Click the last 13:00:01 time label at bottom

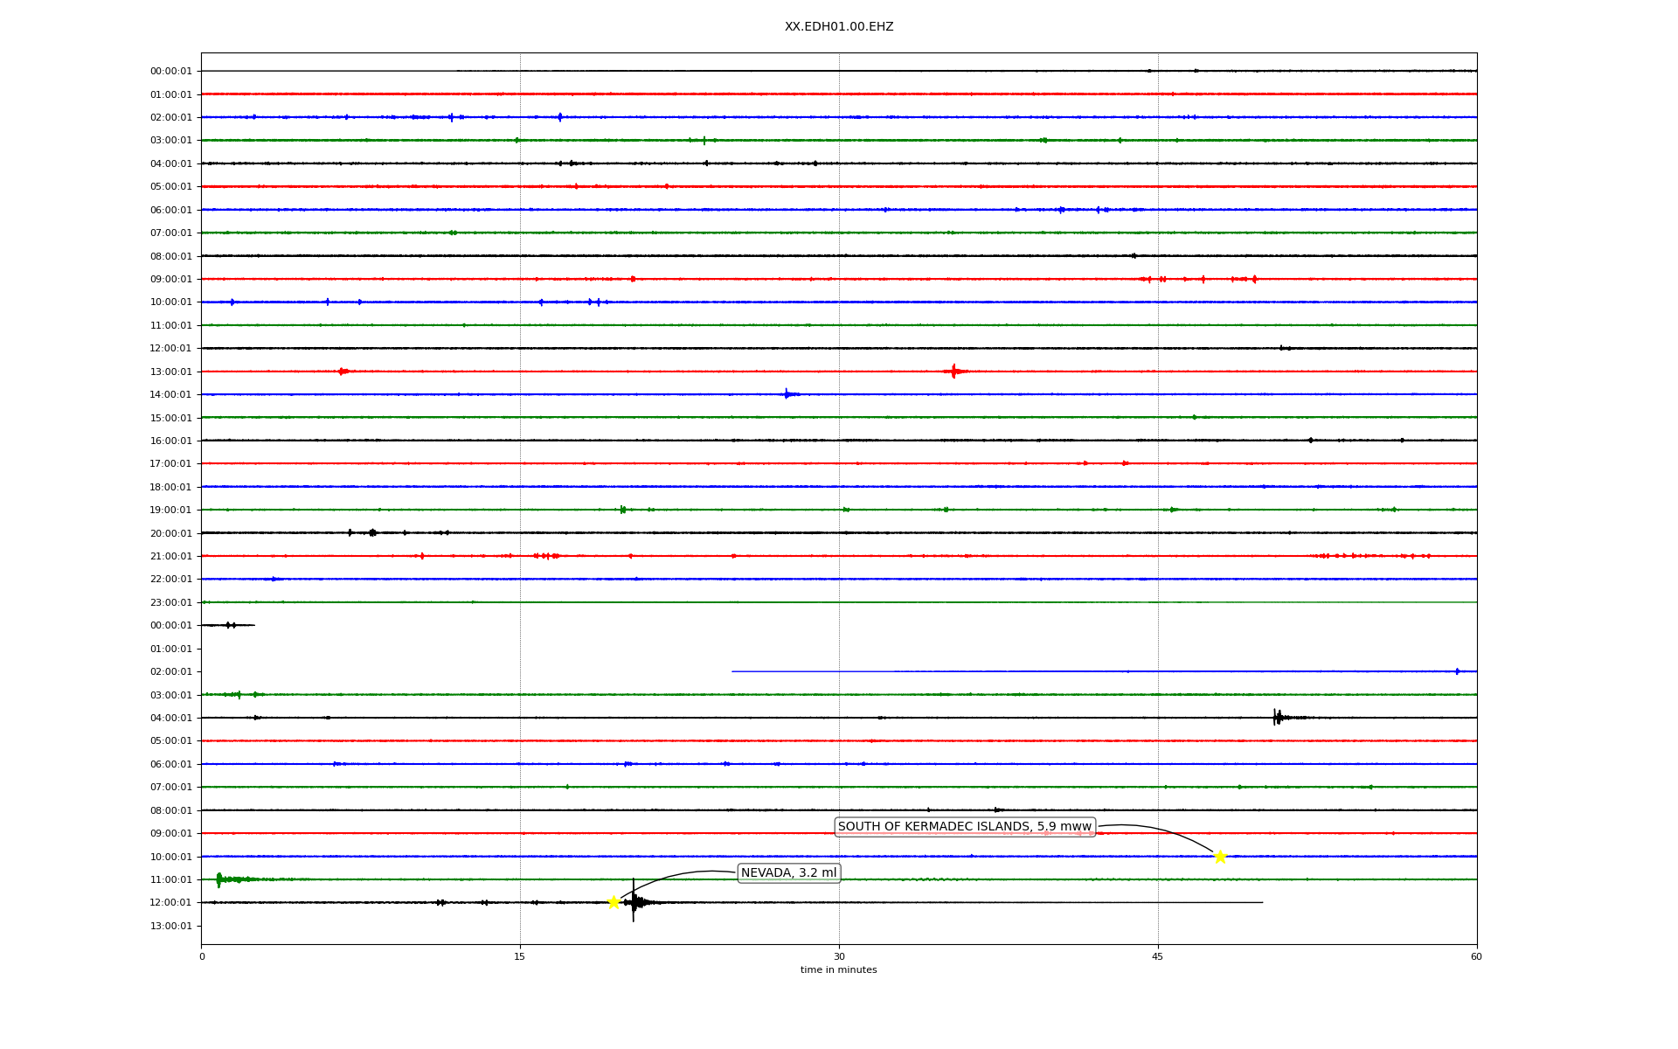point(170,926)
